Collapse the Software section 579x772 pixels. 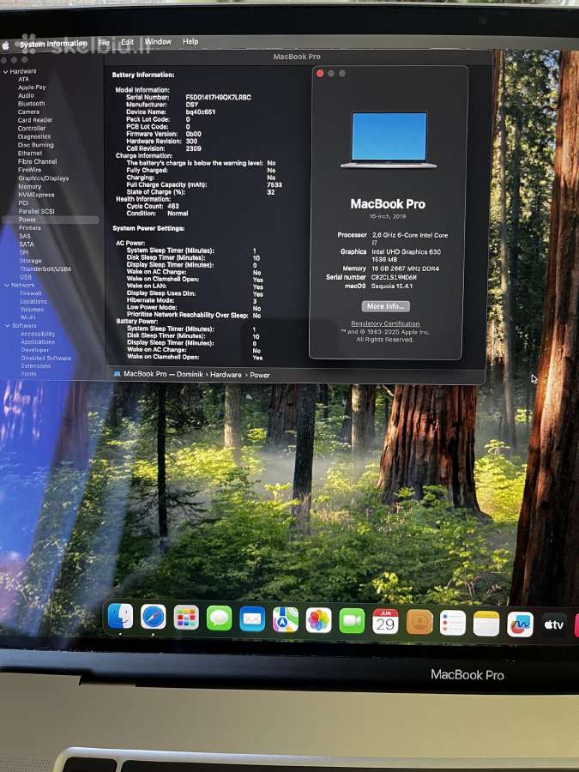pos(8,326)
